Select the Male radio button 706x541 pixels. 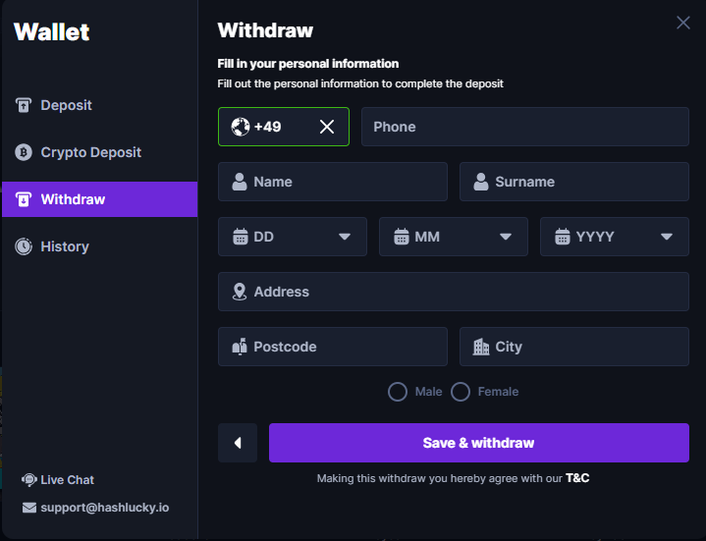398,392
